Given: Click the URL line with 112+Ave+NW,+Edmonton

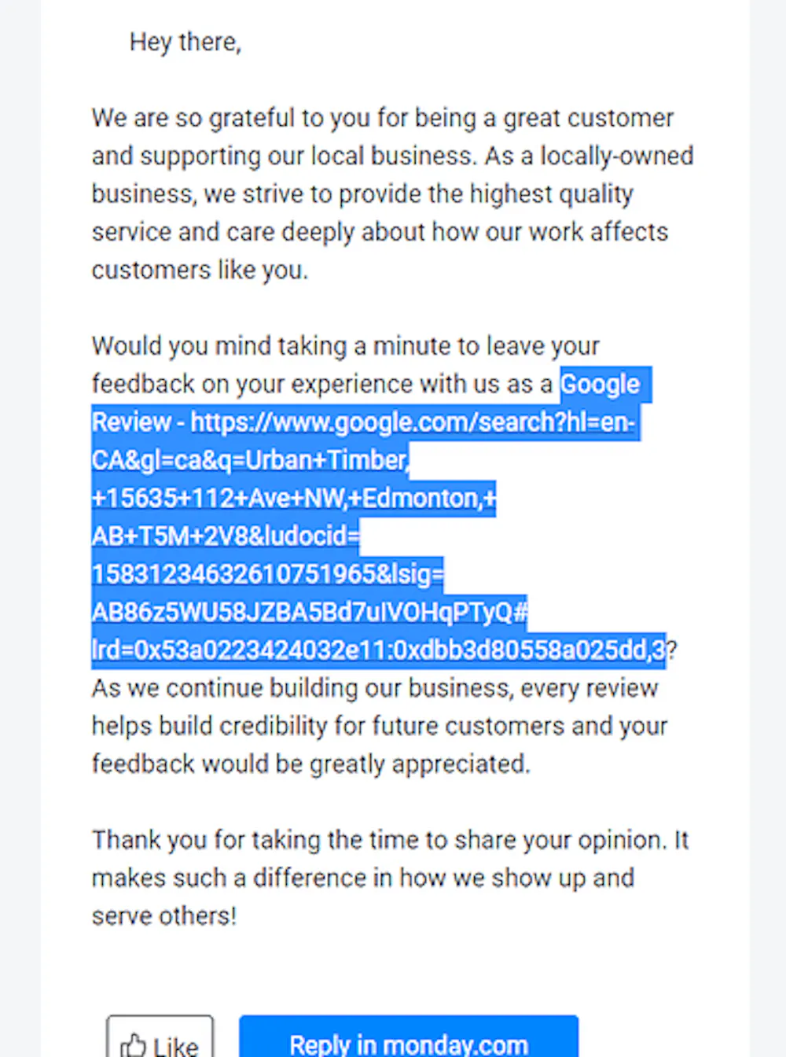Looking at the screenshot, I should (x=293, y=499).
